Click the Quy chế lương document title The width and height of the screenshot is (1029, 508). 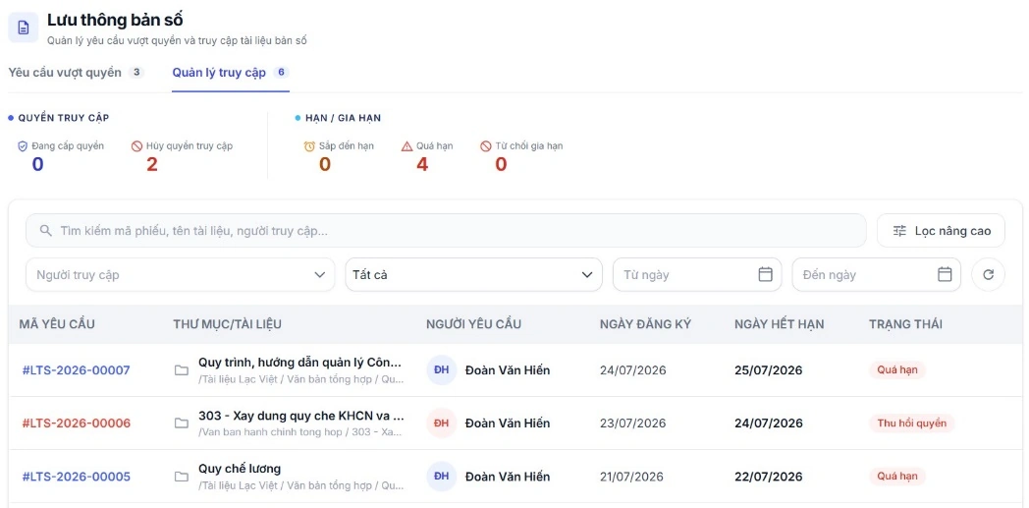[x=240, y=469]
